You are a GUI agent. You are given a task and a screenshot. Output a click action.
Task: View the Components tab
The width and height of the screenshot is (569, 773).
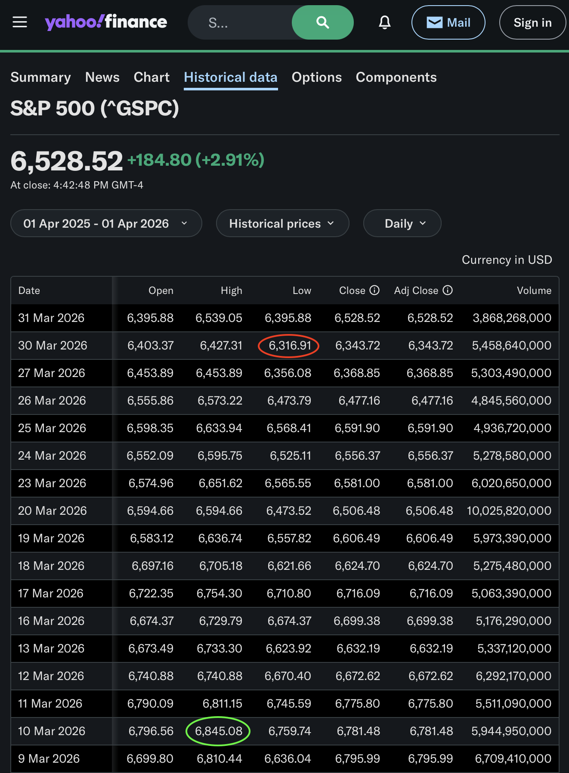(396, 77)
